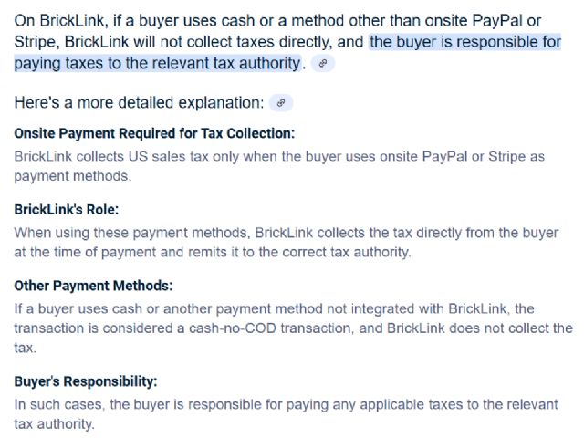Select the "Buyer's Responsibility" heading
This screenshot has height=438, width=584.
coord(86,381)
